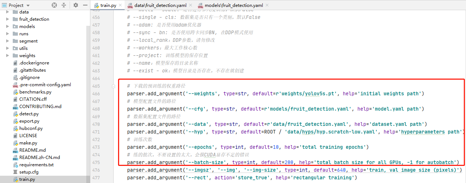Select the data folder in project tree
466x183 pixels.
click(24, 12)
